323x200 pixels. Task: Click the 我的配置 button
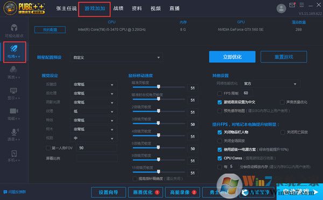pyautogui.click(x=50, y=30)
